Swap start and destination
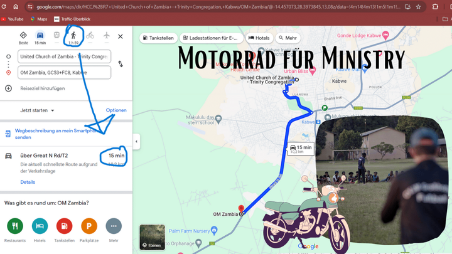 (x=121, y=64)
